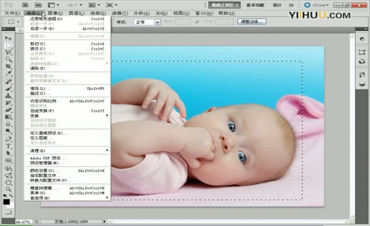Select the History Brush tool
Screen dimensions: 370x226
8,103
